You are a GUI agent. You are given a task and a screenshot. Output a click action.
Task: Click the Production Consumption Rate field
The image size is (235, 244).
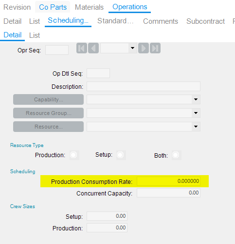click(x=168, y=181)
